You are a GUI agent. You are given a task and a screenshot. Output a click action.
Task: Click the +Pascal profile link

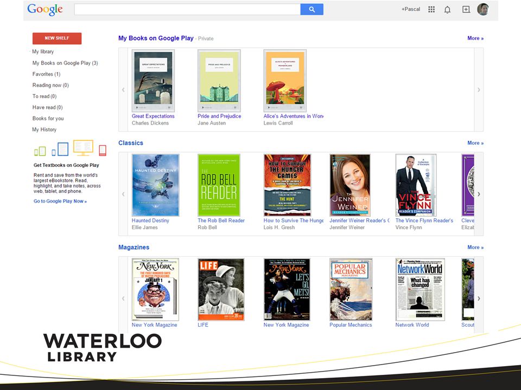click(x=410, y=9)
